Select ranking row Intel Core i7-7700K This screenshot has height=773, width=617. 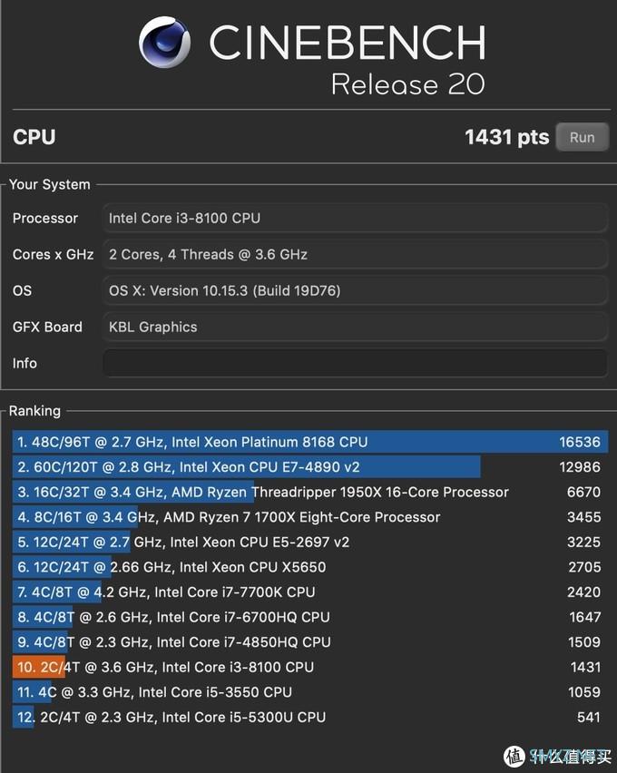(x=310, y=592)
